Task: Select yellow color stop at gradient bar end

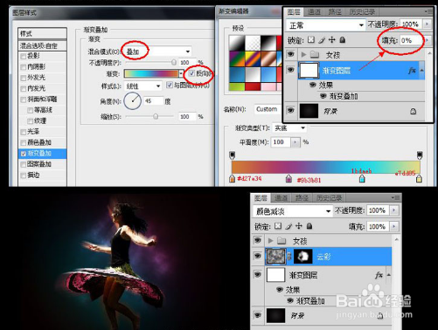Action: 419,178
